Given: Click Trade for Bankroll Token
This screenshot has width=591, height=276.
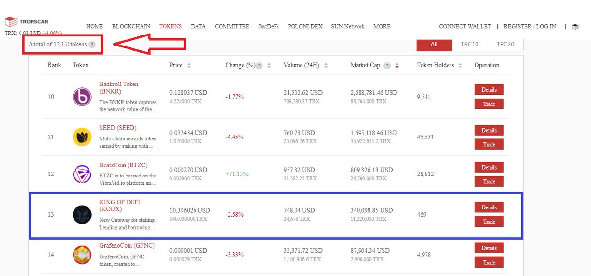Looking at the screenshot, I should coord(489,104).
